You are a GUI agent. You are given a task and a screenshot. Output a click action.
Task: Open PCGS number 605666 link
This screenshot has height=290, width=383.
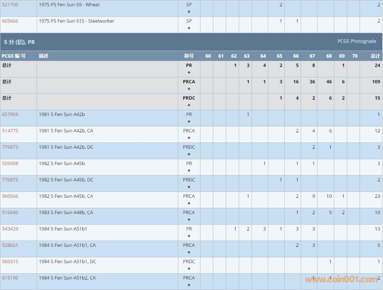[x=10, y=21]
